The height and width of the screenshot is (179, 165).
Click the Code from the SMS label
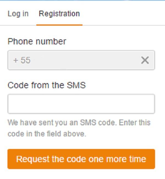46,85
